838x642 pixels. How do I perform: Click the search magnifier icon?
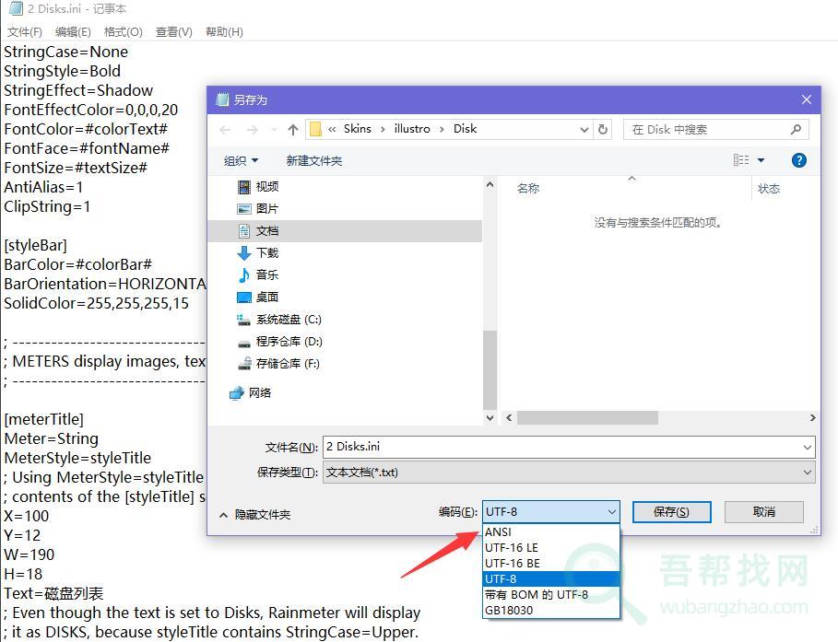(796, 130)
